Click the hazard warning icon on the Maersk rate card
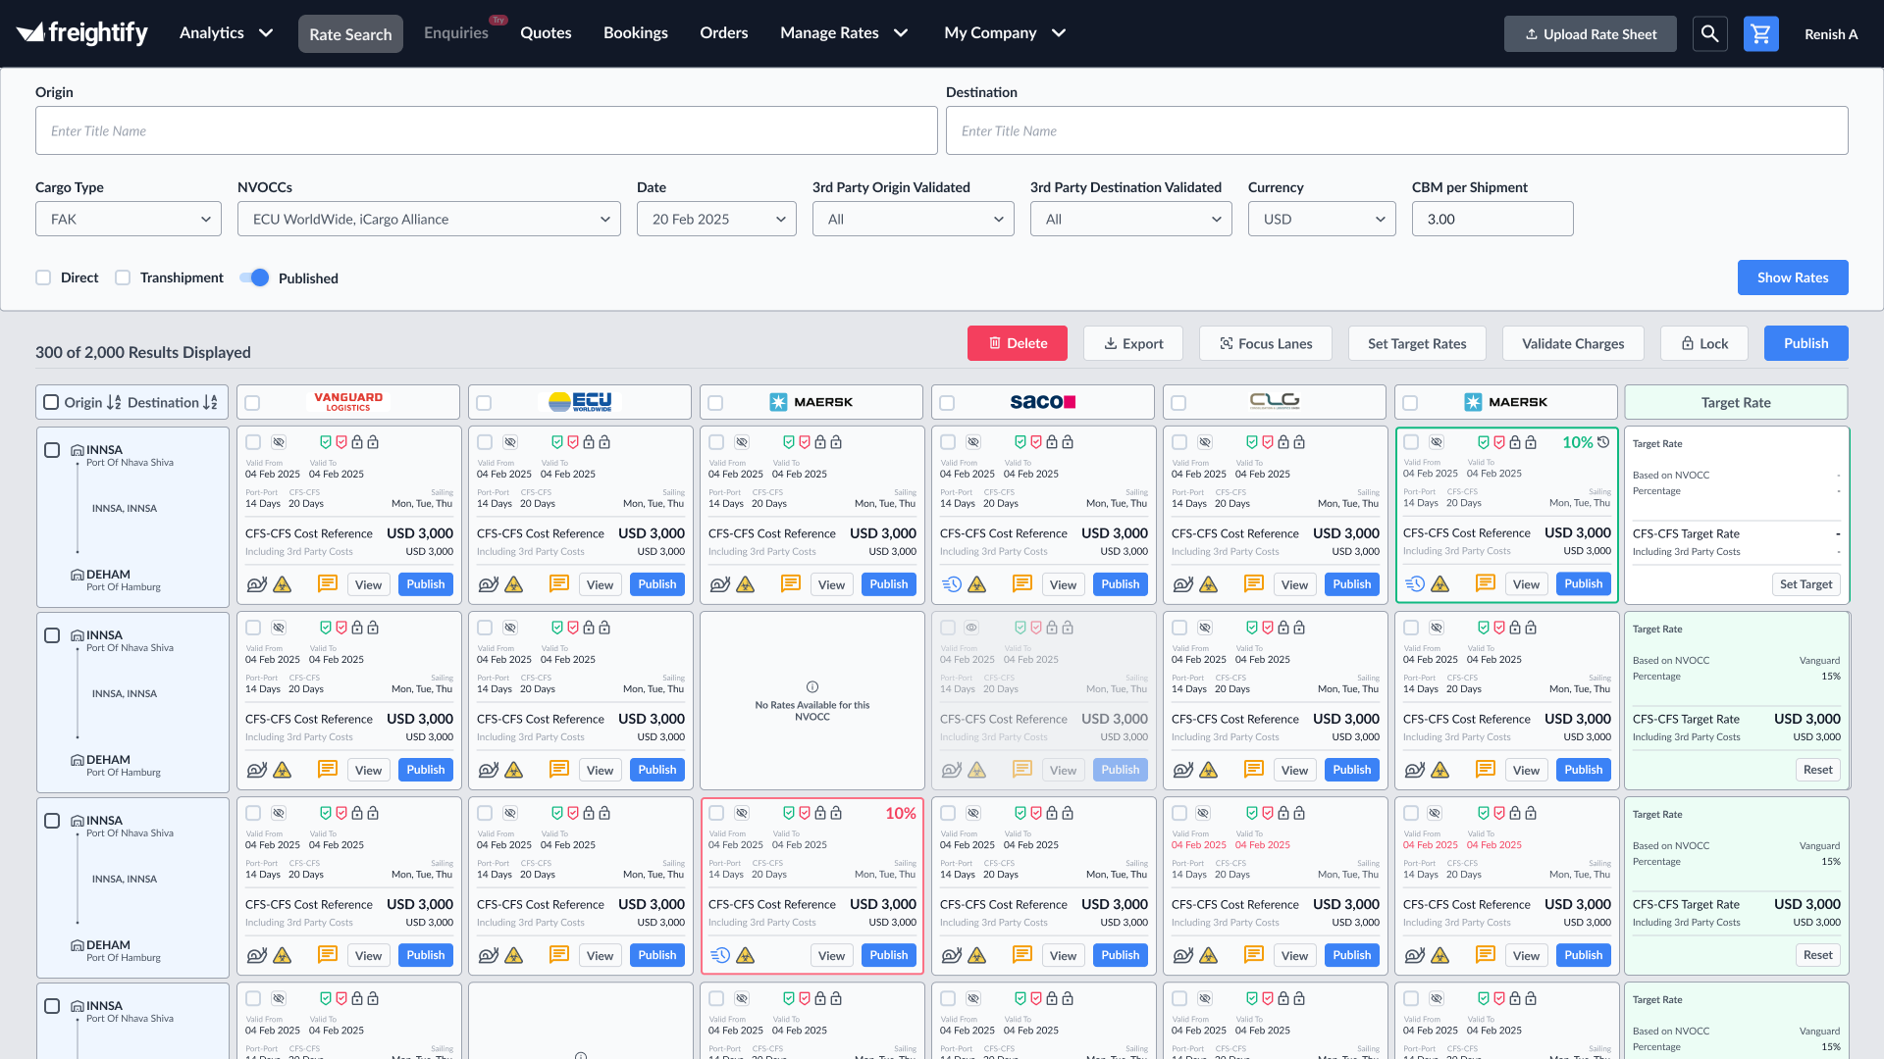 click(x=747, y=584)
